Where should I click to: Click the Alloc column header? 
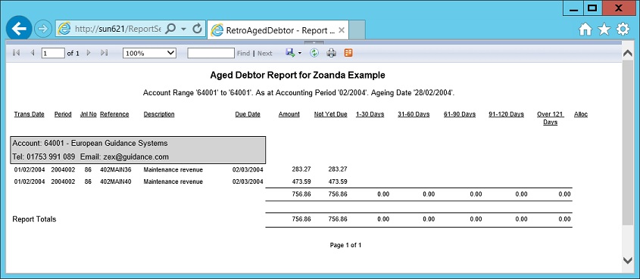(x=581, y=114)
